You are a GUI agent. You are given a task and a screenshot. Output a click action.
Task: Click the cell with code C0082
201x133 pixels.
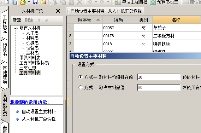click(x=119, y=28)
